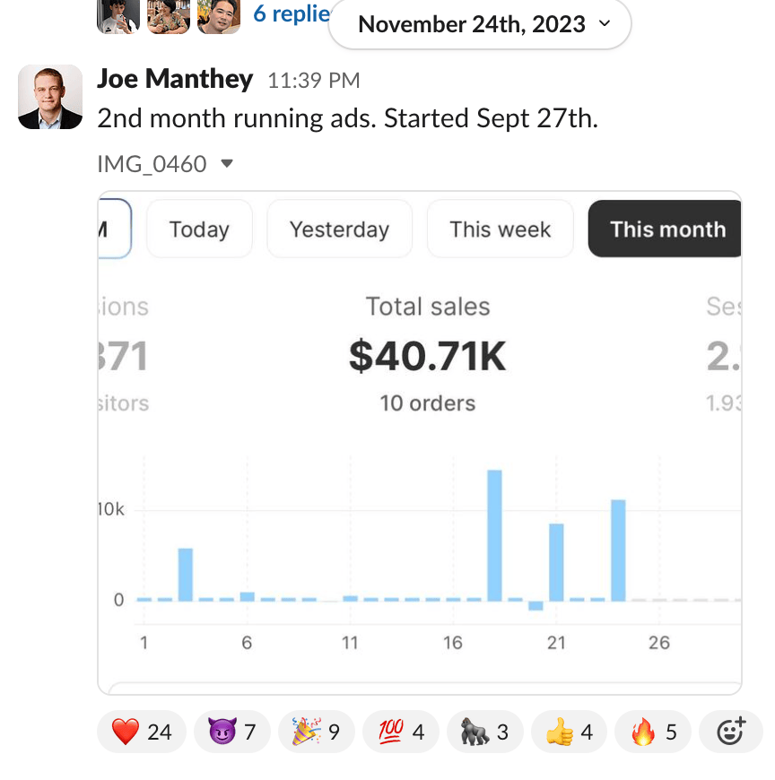Click the party popper reaction
775x780 pixels.
pyautogui.click(x=315, y=732)
